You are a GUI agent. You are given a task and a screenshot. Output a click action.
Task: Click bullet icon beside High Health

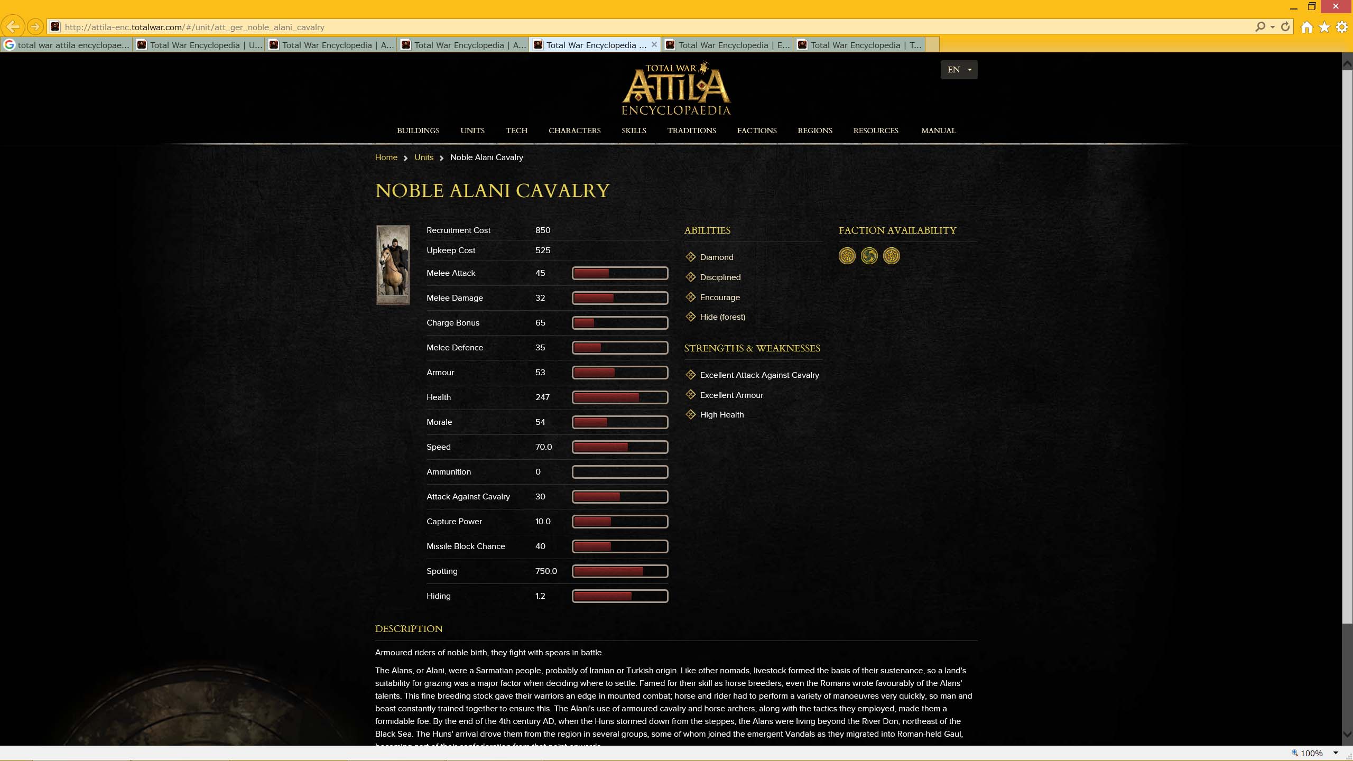coord(690,414)
